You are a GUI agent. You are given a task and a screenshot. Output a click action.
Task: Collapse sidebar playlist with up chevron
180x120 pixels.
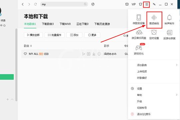(x=12, y=99)
